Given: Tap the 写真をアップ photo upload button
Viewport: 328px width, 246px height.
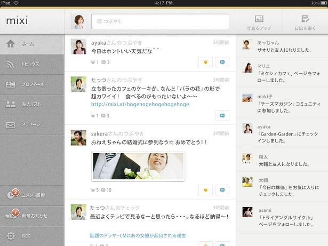Looking at the screenshot, I should click(x=259, y=22).
